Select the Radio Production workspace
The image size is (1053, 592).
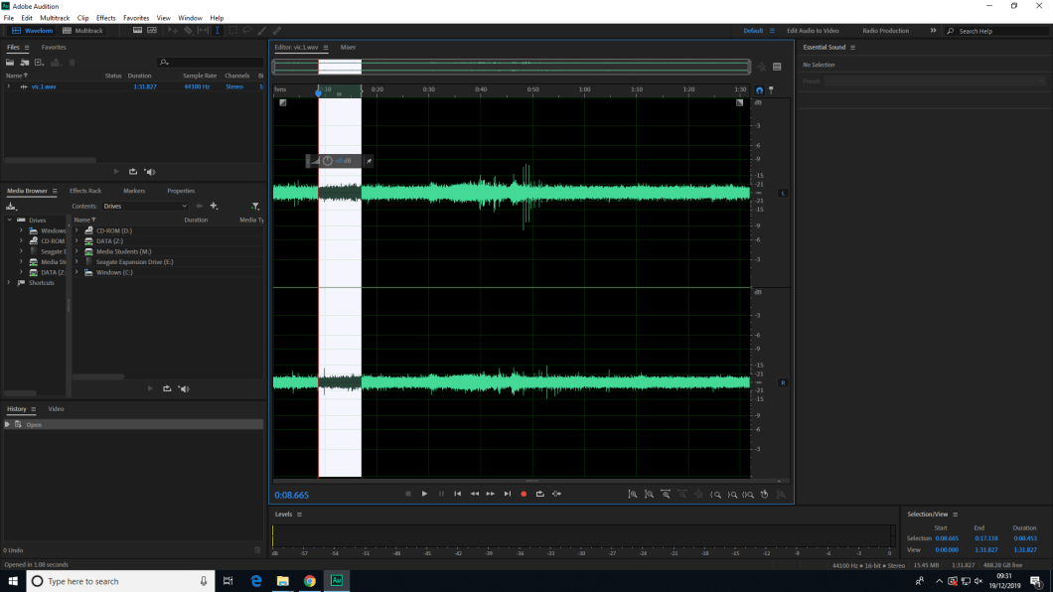tap(886, 31)
